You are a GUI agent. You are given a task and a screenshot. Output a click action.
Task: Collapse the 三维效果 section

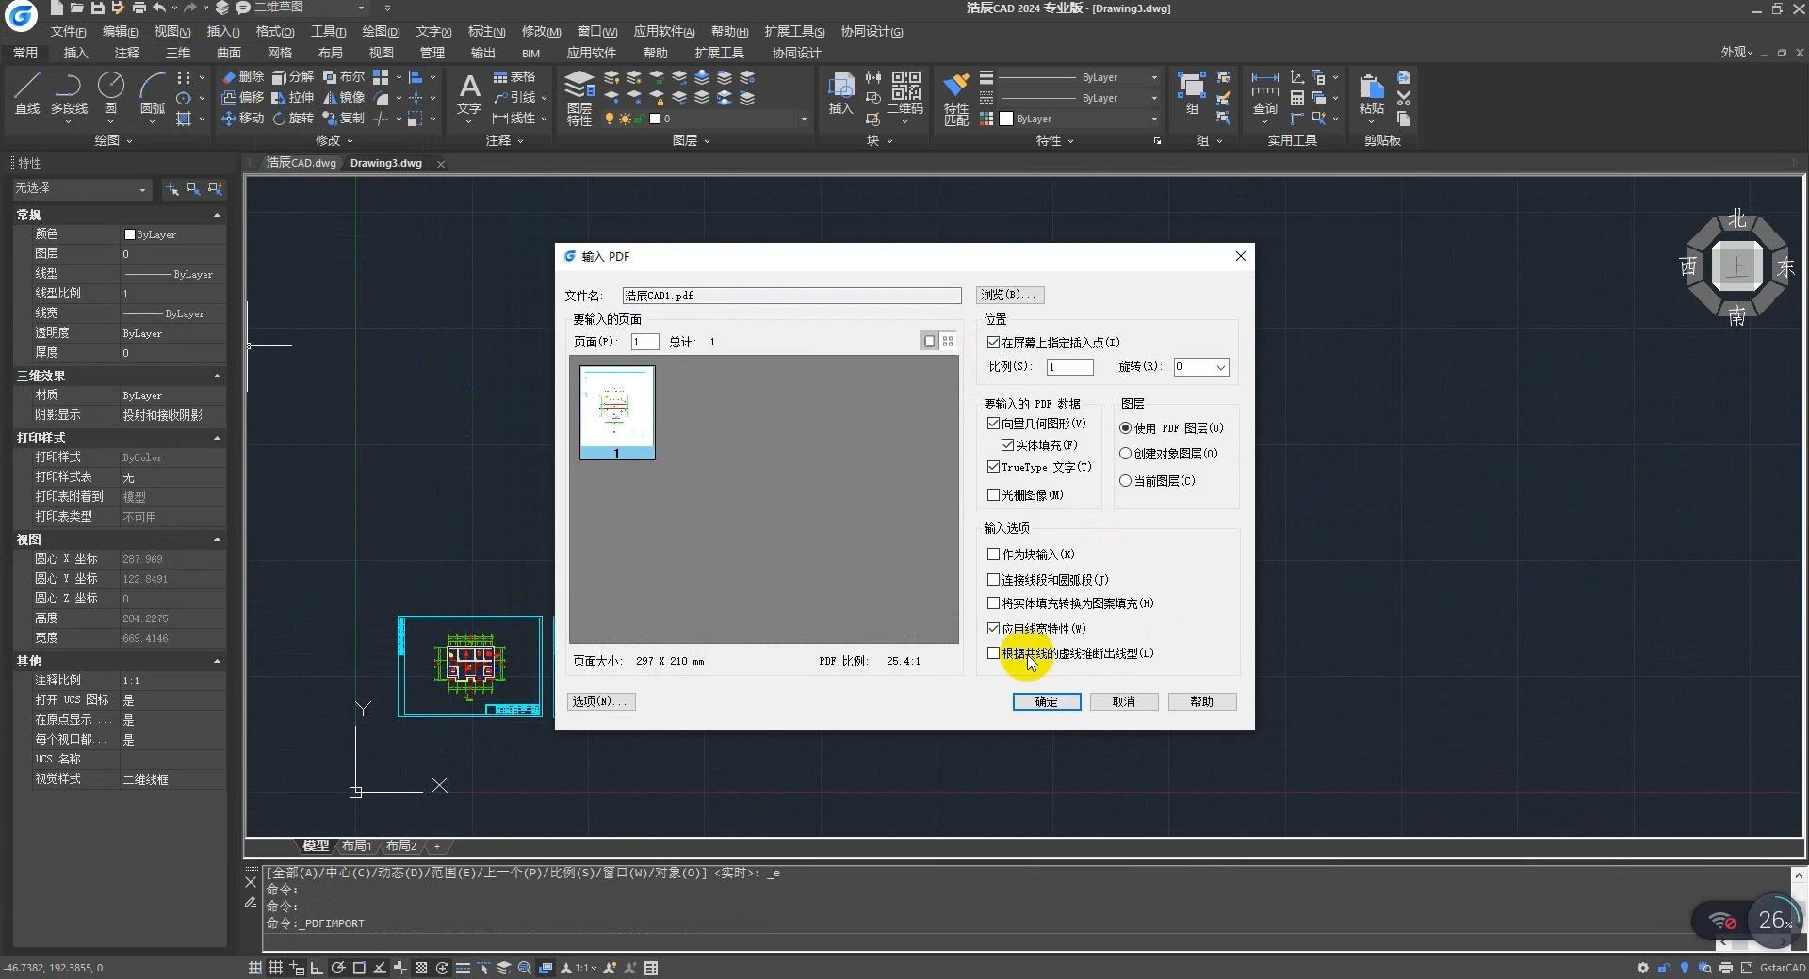coord(217,377)
